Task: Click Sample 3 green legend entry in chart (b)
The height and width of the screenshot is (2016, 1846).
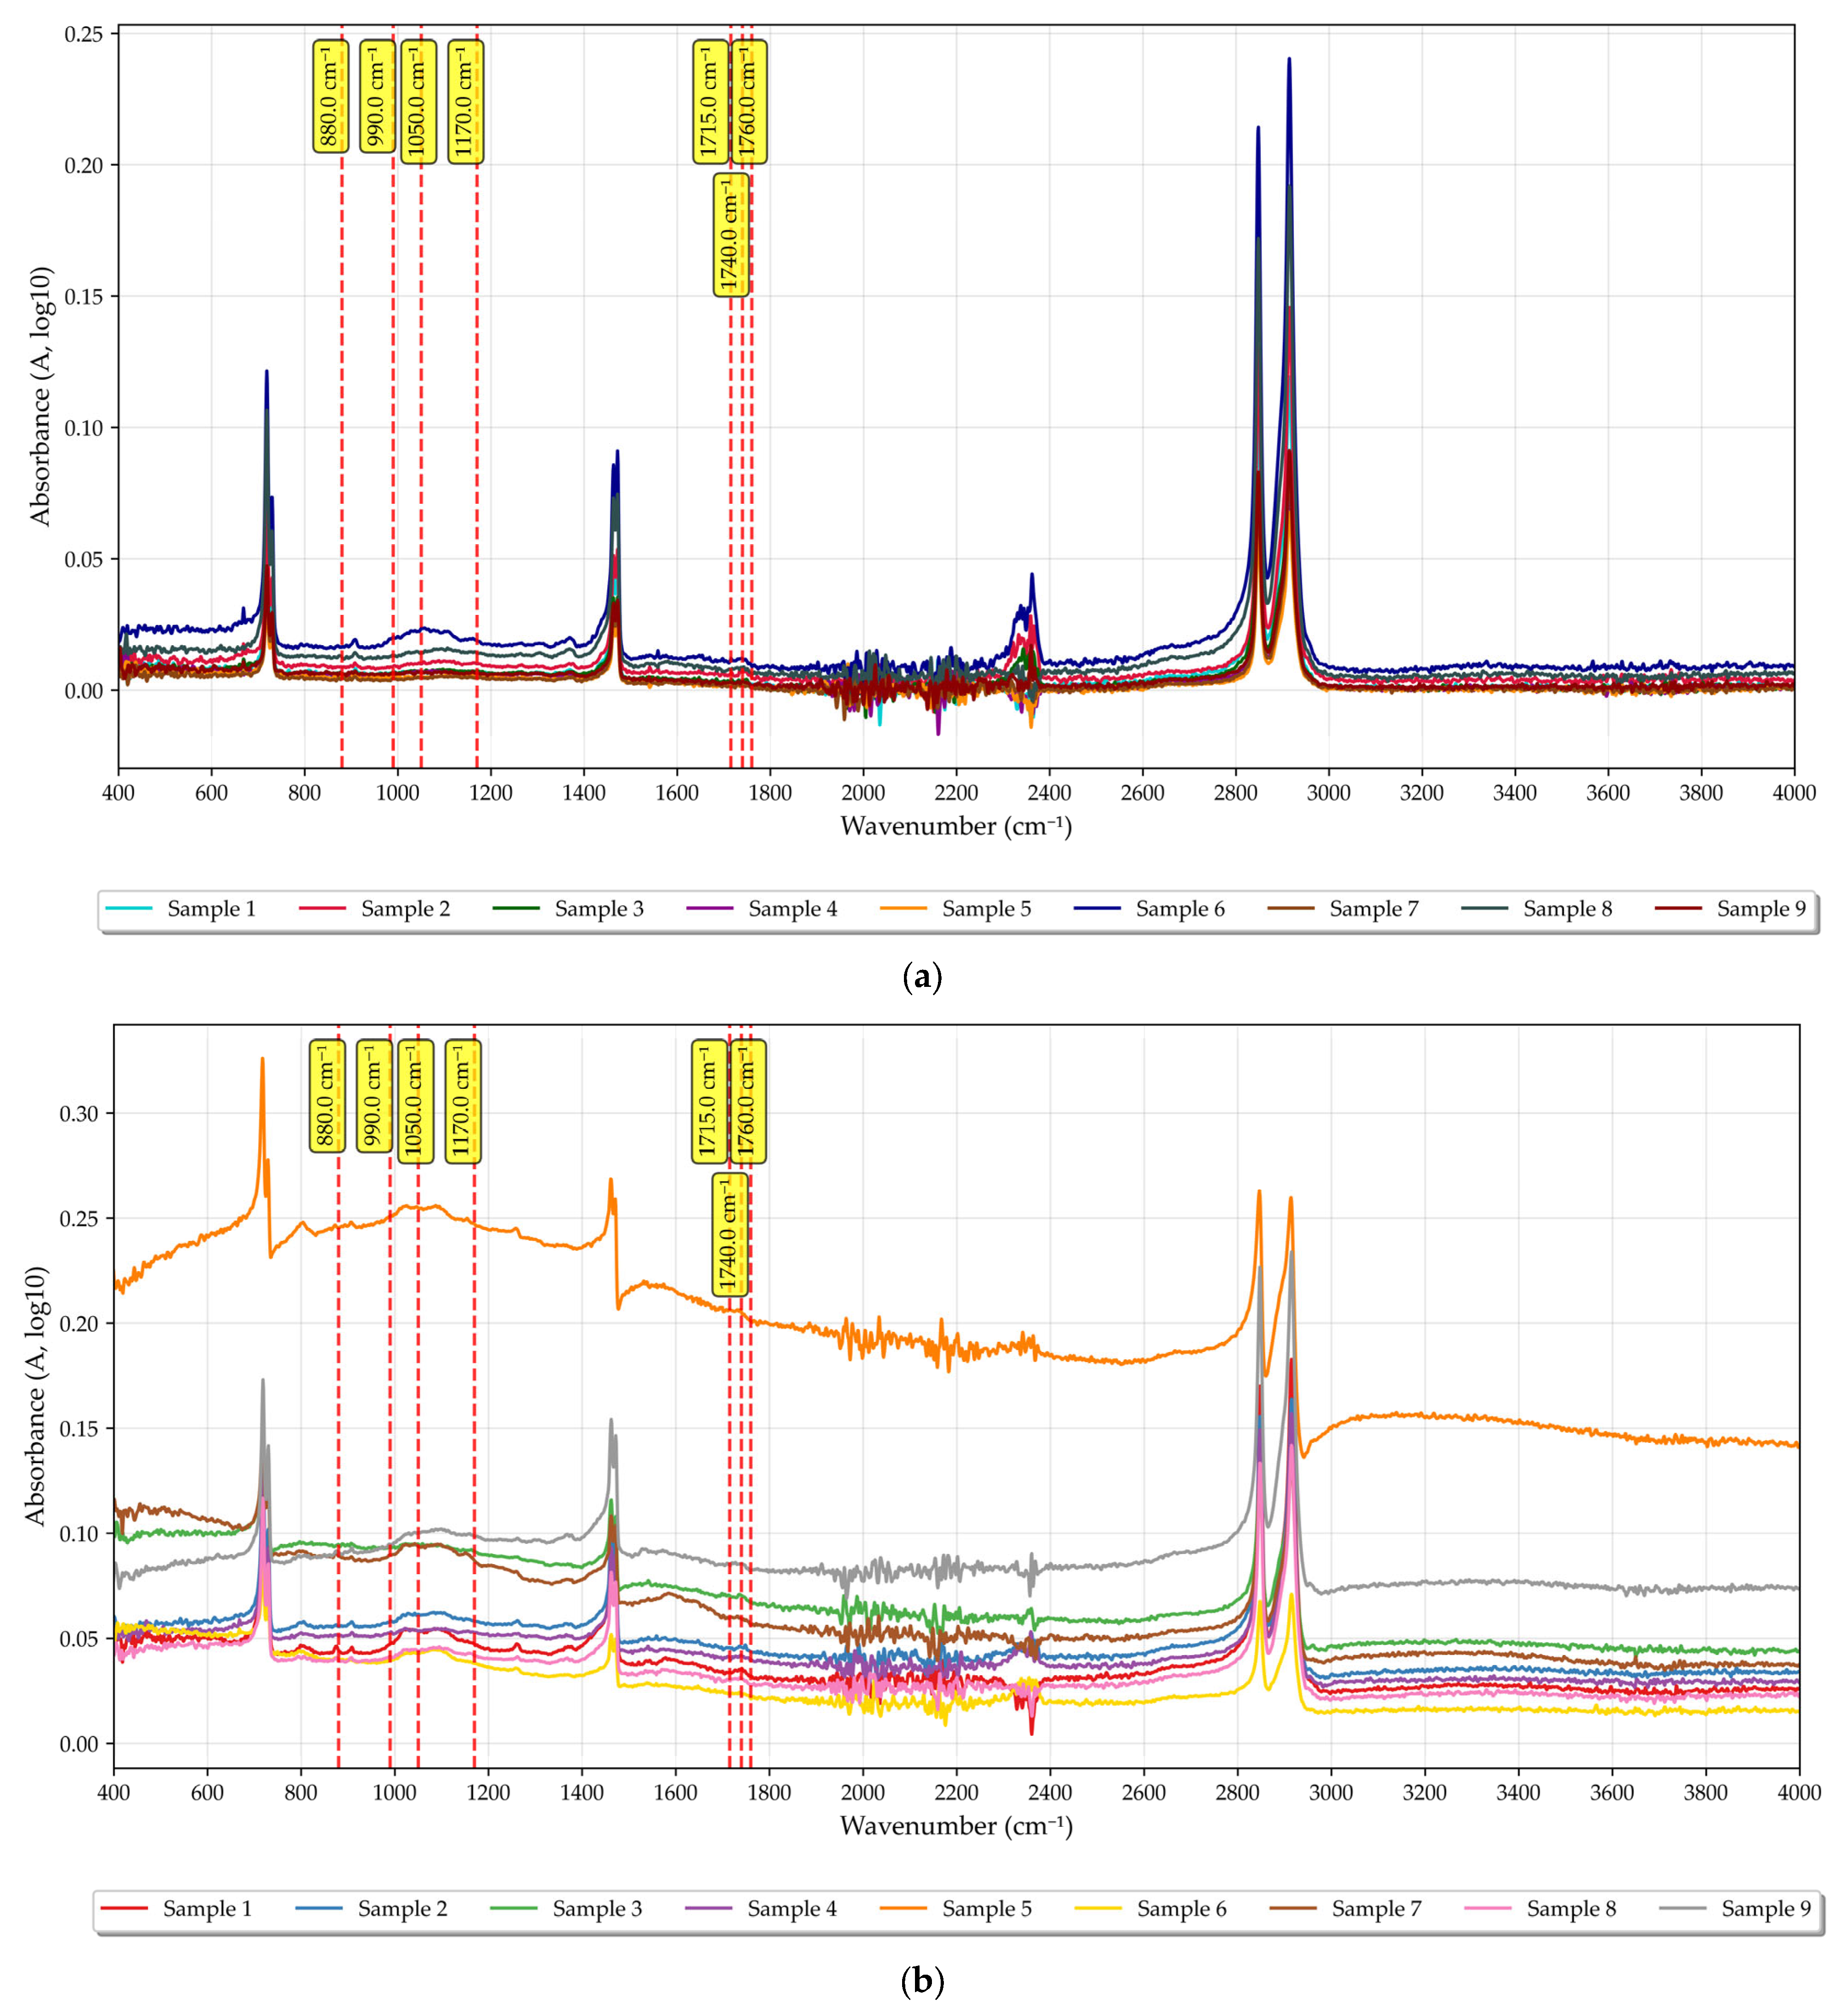Action: pyautogui.click(x=597, y=1909)
